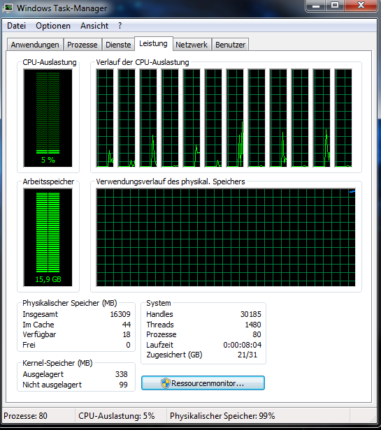Viewport: 381px width, 430px height.
Task: Click the Ausgelagert value 338
Action: coord(122,374)
